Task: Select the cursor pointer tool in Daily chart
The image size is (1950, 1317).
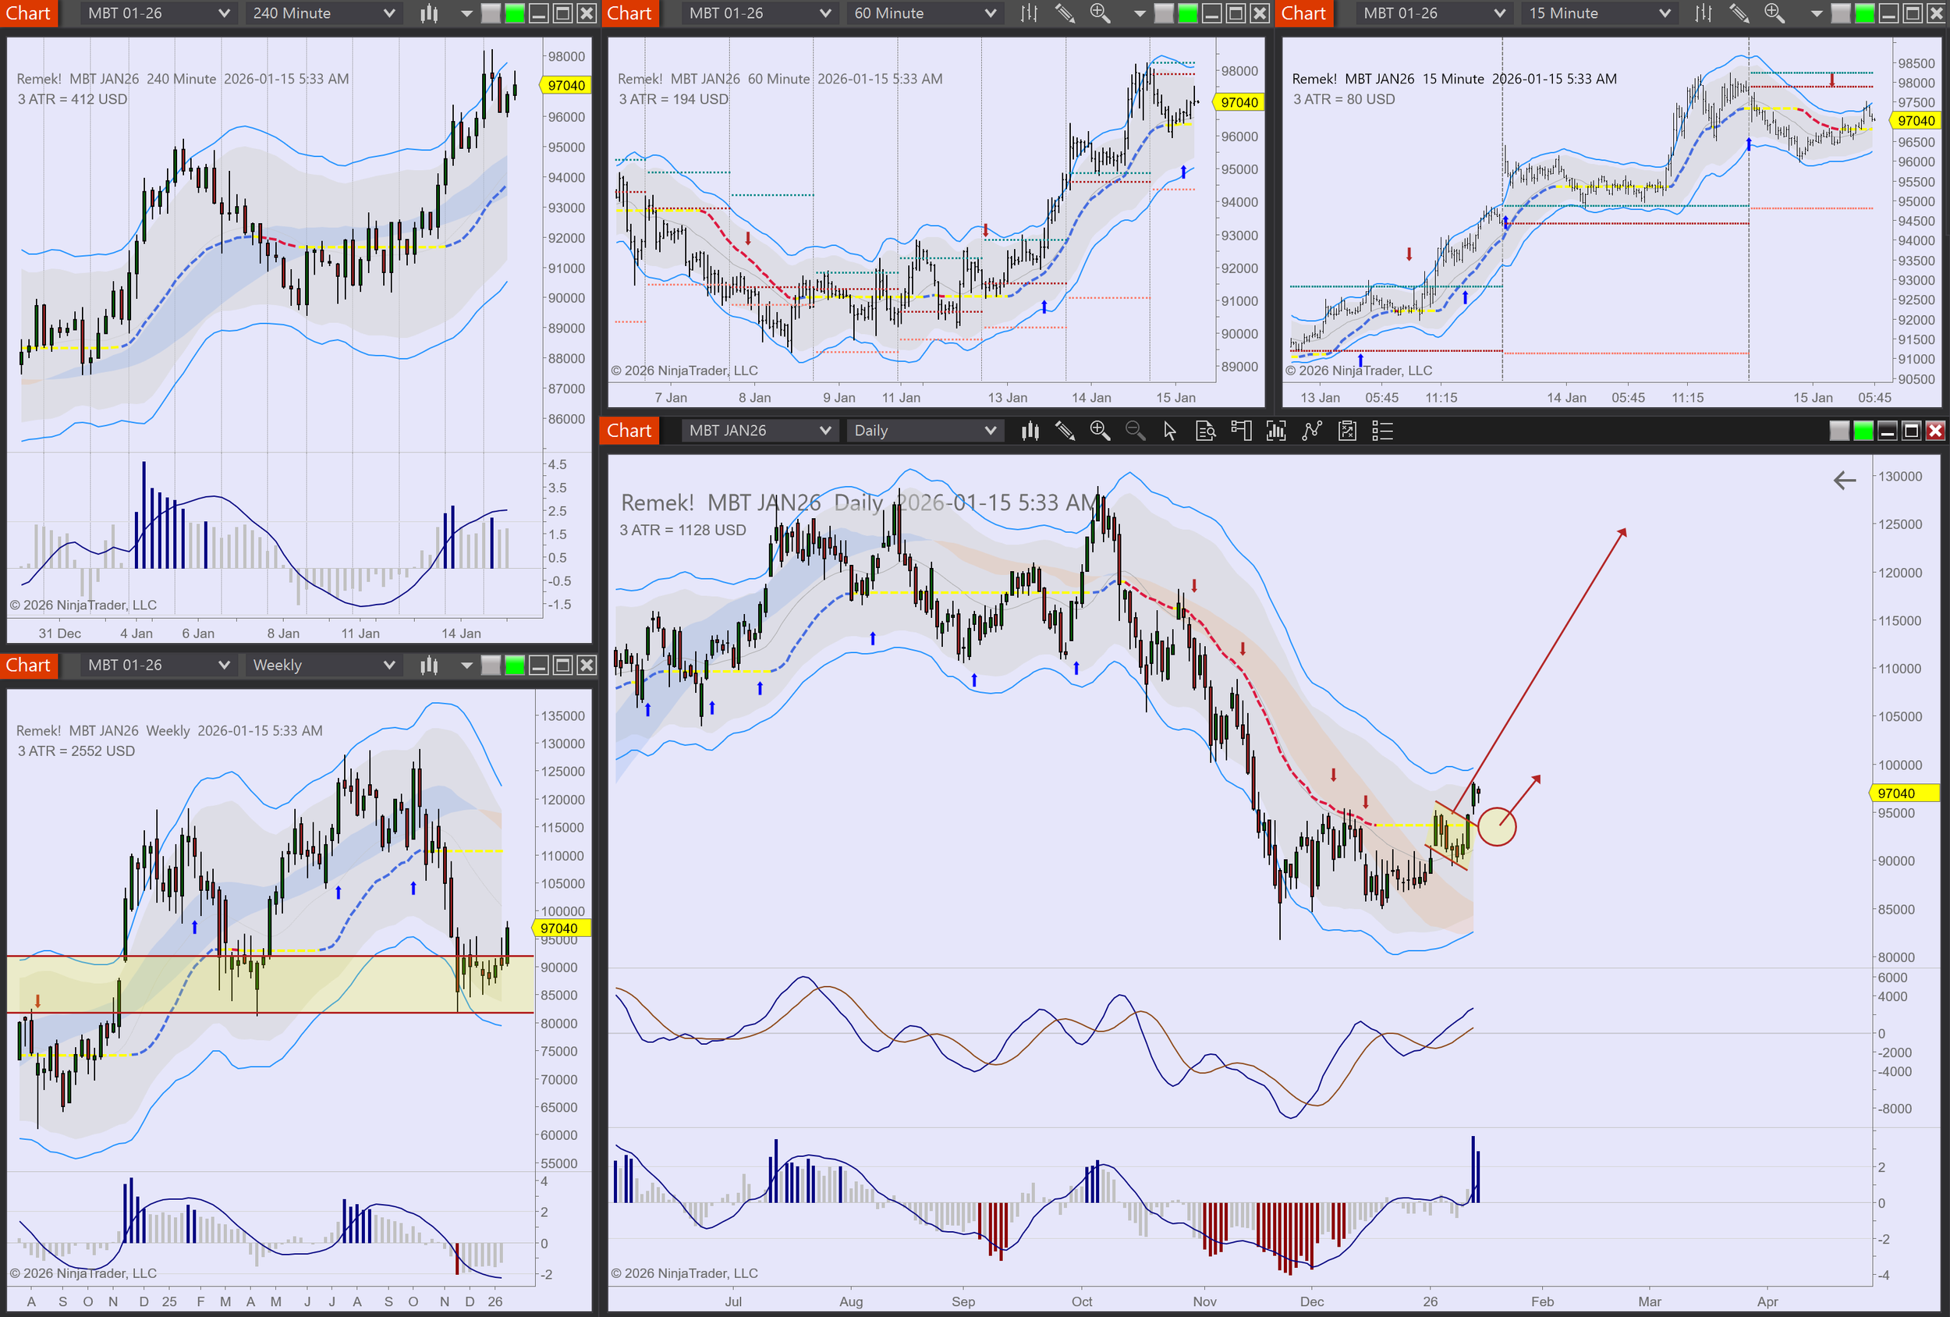Action: coord(1170,431)
